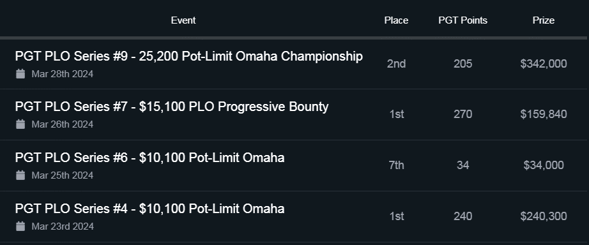Open PGT PLO Series #6 Pot-Limit Omaha event
The height and width of the screenshot is (245, 589).
click(x=149, y=158)
